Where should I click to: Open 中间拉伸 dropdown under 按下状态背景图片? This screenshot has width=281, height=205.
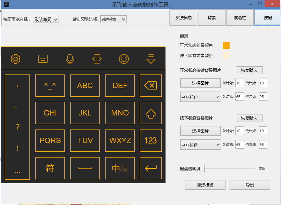point(200,145)
